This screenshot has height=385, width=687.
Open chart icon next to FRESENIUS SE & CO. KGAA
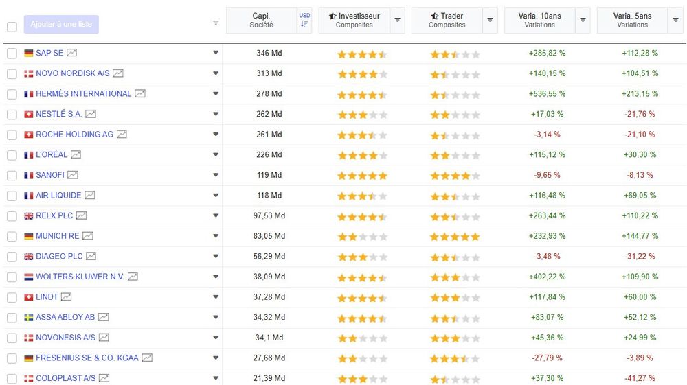[147, 358]
